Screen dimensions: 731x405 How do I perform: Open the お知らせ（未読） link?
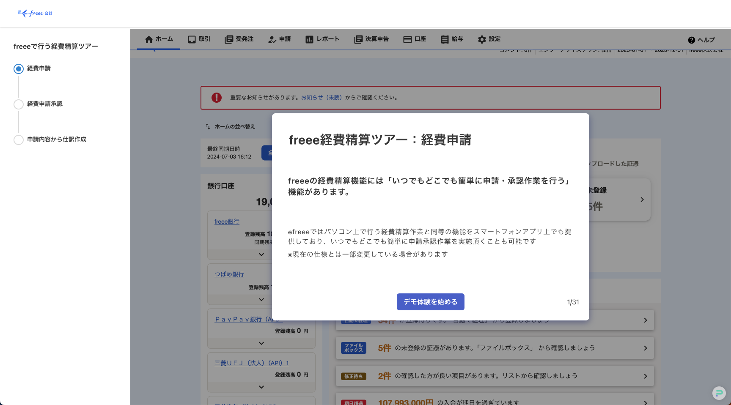click(322, 98)
